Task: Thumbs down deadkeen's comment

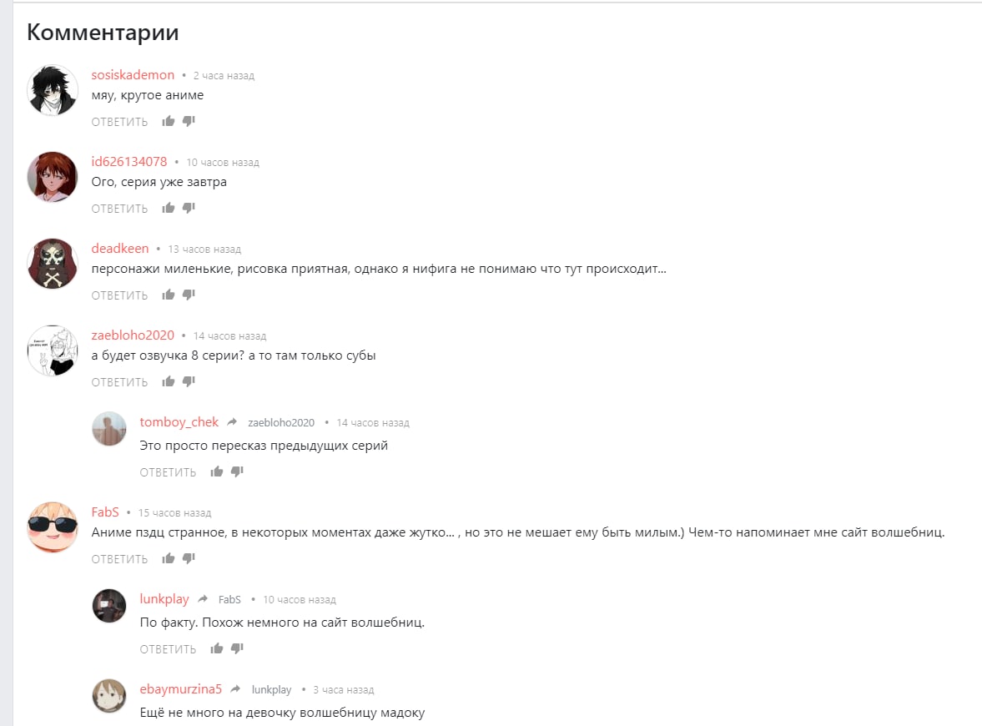Action: coord(189,295)
